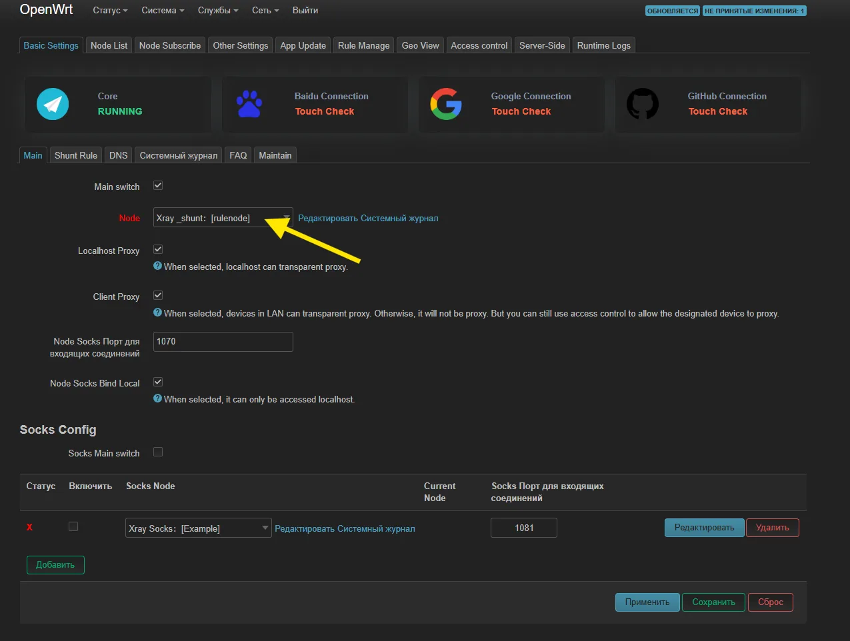This screenshot has width=850, height=641.
Task: Enable the Socks Main switch checkbox
Action: (158, 452)
